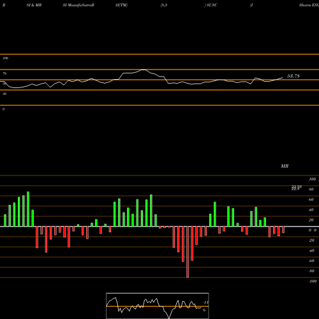Click the RSI current value 53.78 label
The image size is (319, 319).
click(293, 76)
